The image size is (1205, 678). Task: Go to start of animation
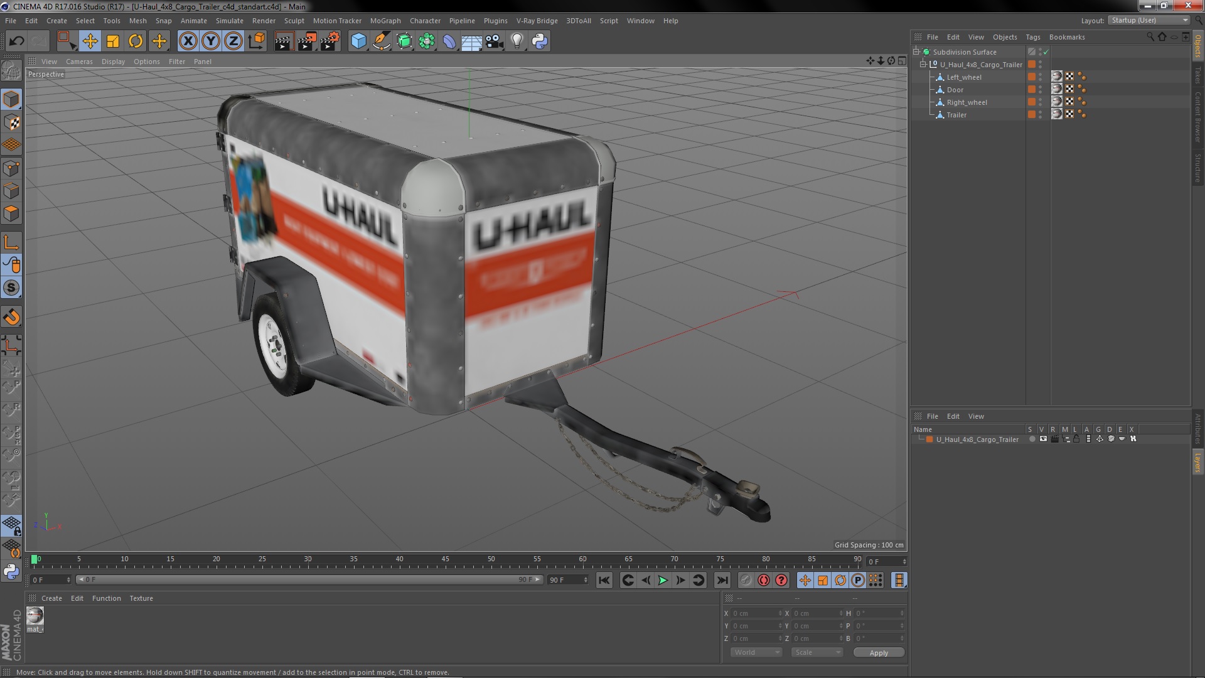click(604, 581)
